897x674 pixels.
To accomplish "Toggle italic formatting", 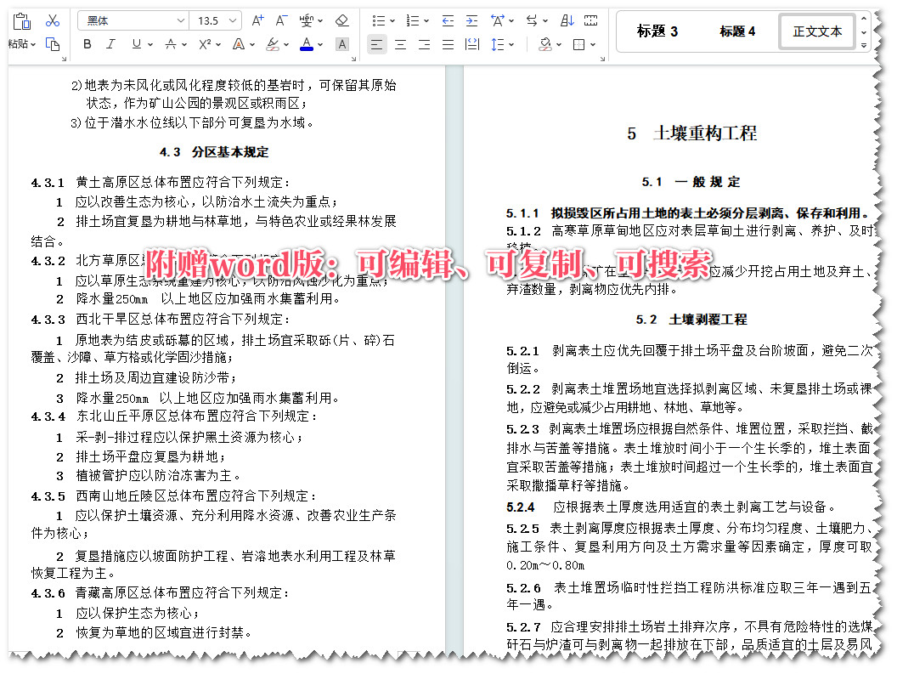I will click(109, 44).
